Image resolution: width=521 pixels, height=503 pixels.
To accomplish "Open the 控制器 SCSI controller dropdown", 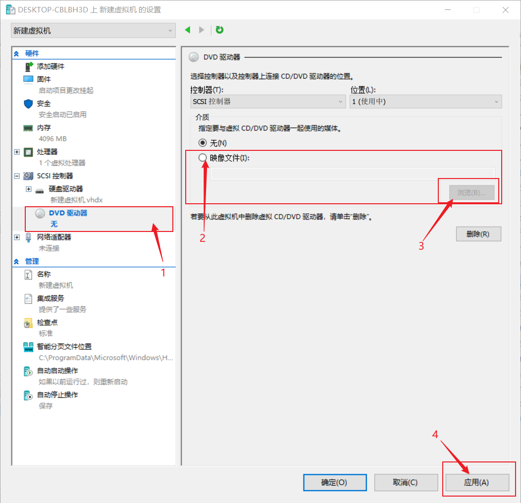I will point(267,101).
